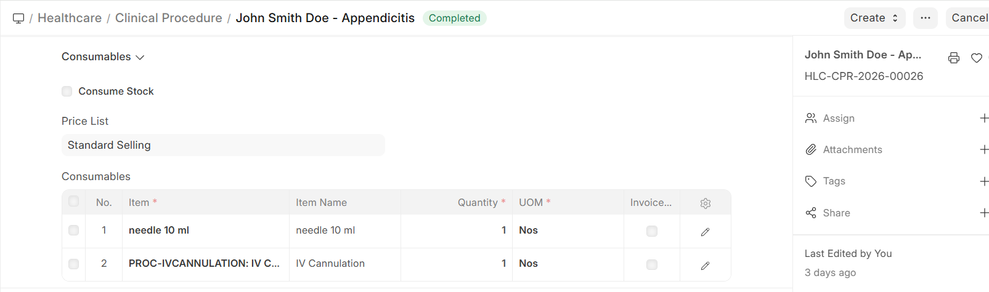Check the Invoice box for needle 10 ml

point(651,231)
